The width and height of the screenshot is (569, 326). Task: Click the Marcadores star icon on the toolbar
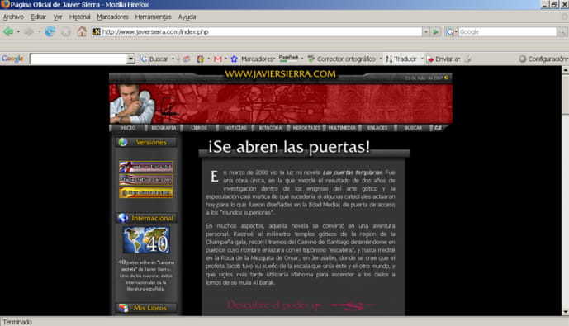click(x=235, y=59)
